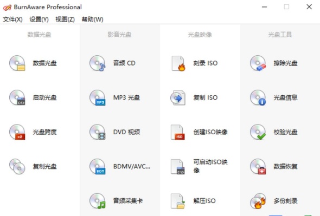Click the 多份刻录 label
The width and height of the screenshot is (320, 216).
pyautogui.click(x=285, y=201)
